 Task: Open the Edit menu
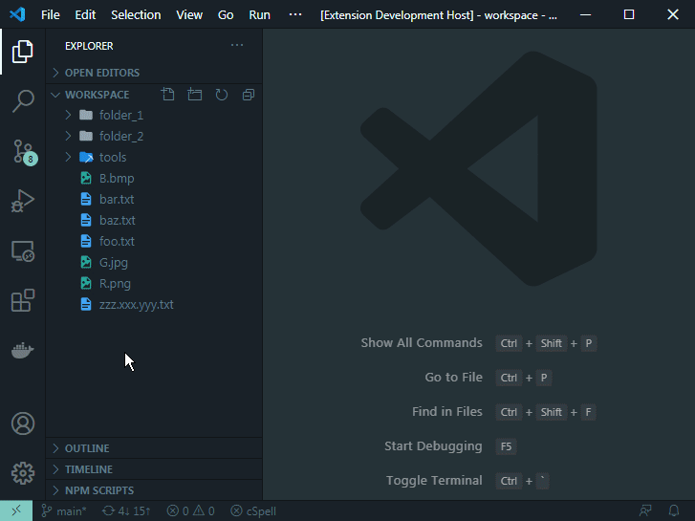tap(85, 14)
